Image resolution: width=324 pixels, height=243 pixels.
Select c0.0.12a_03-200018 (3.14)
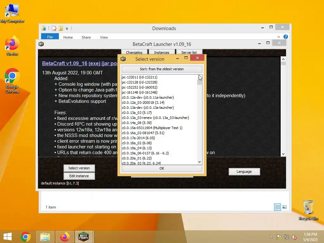[x=159, y=103]
